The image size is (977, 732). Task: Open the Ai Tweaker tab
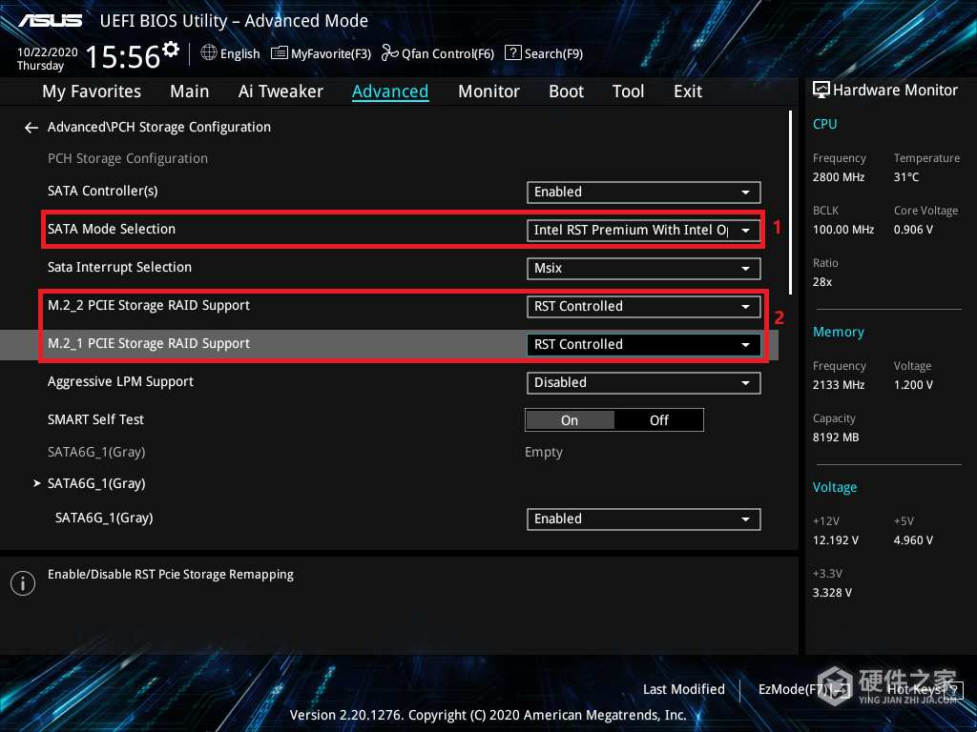pos(281,91)
